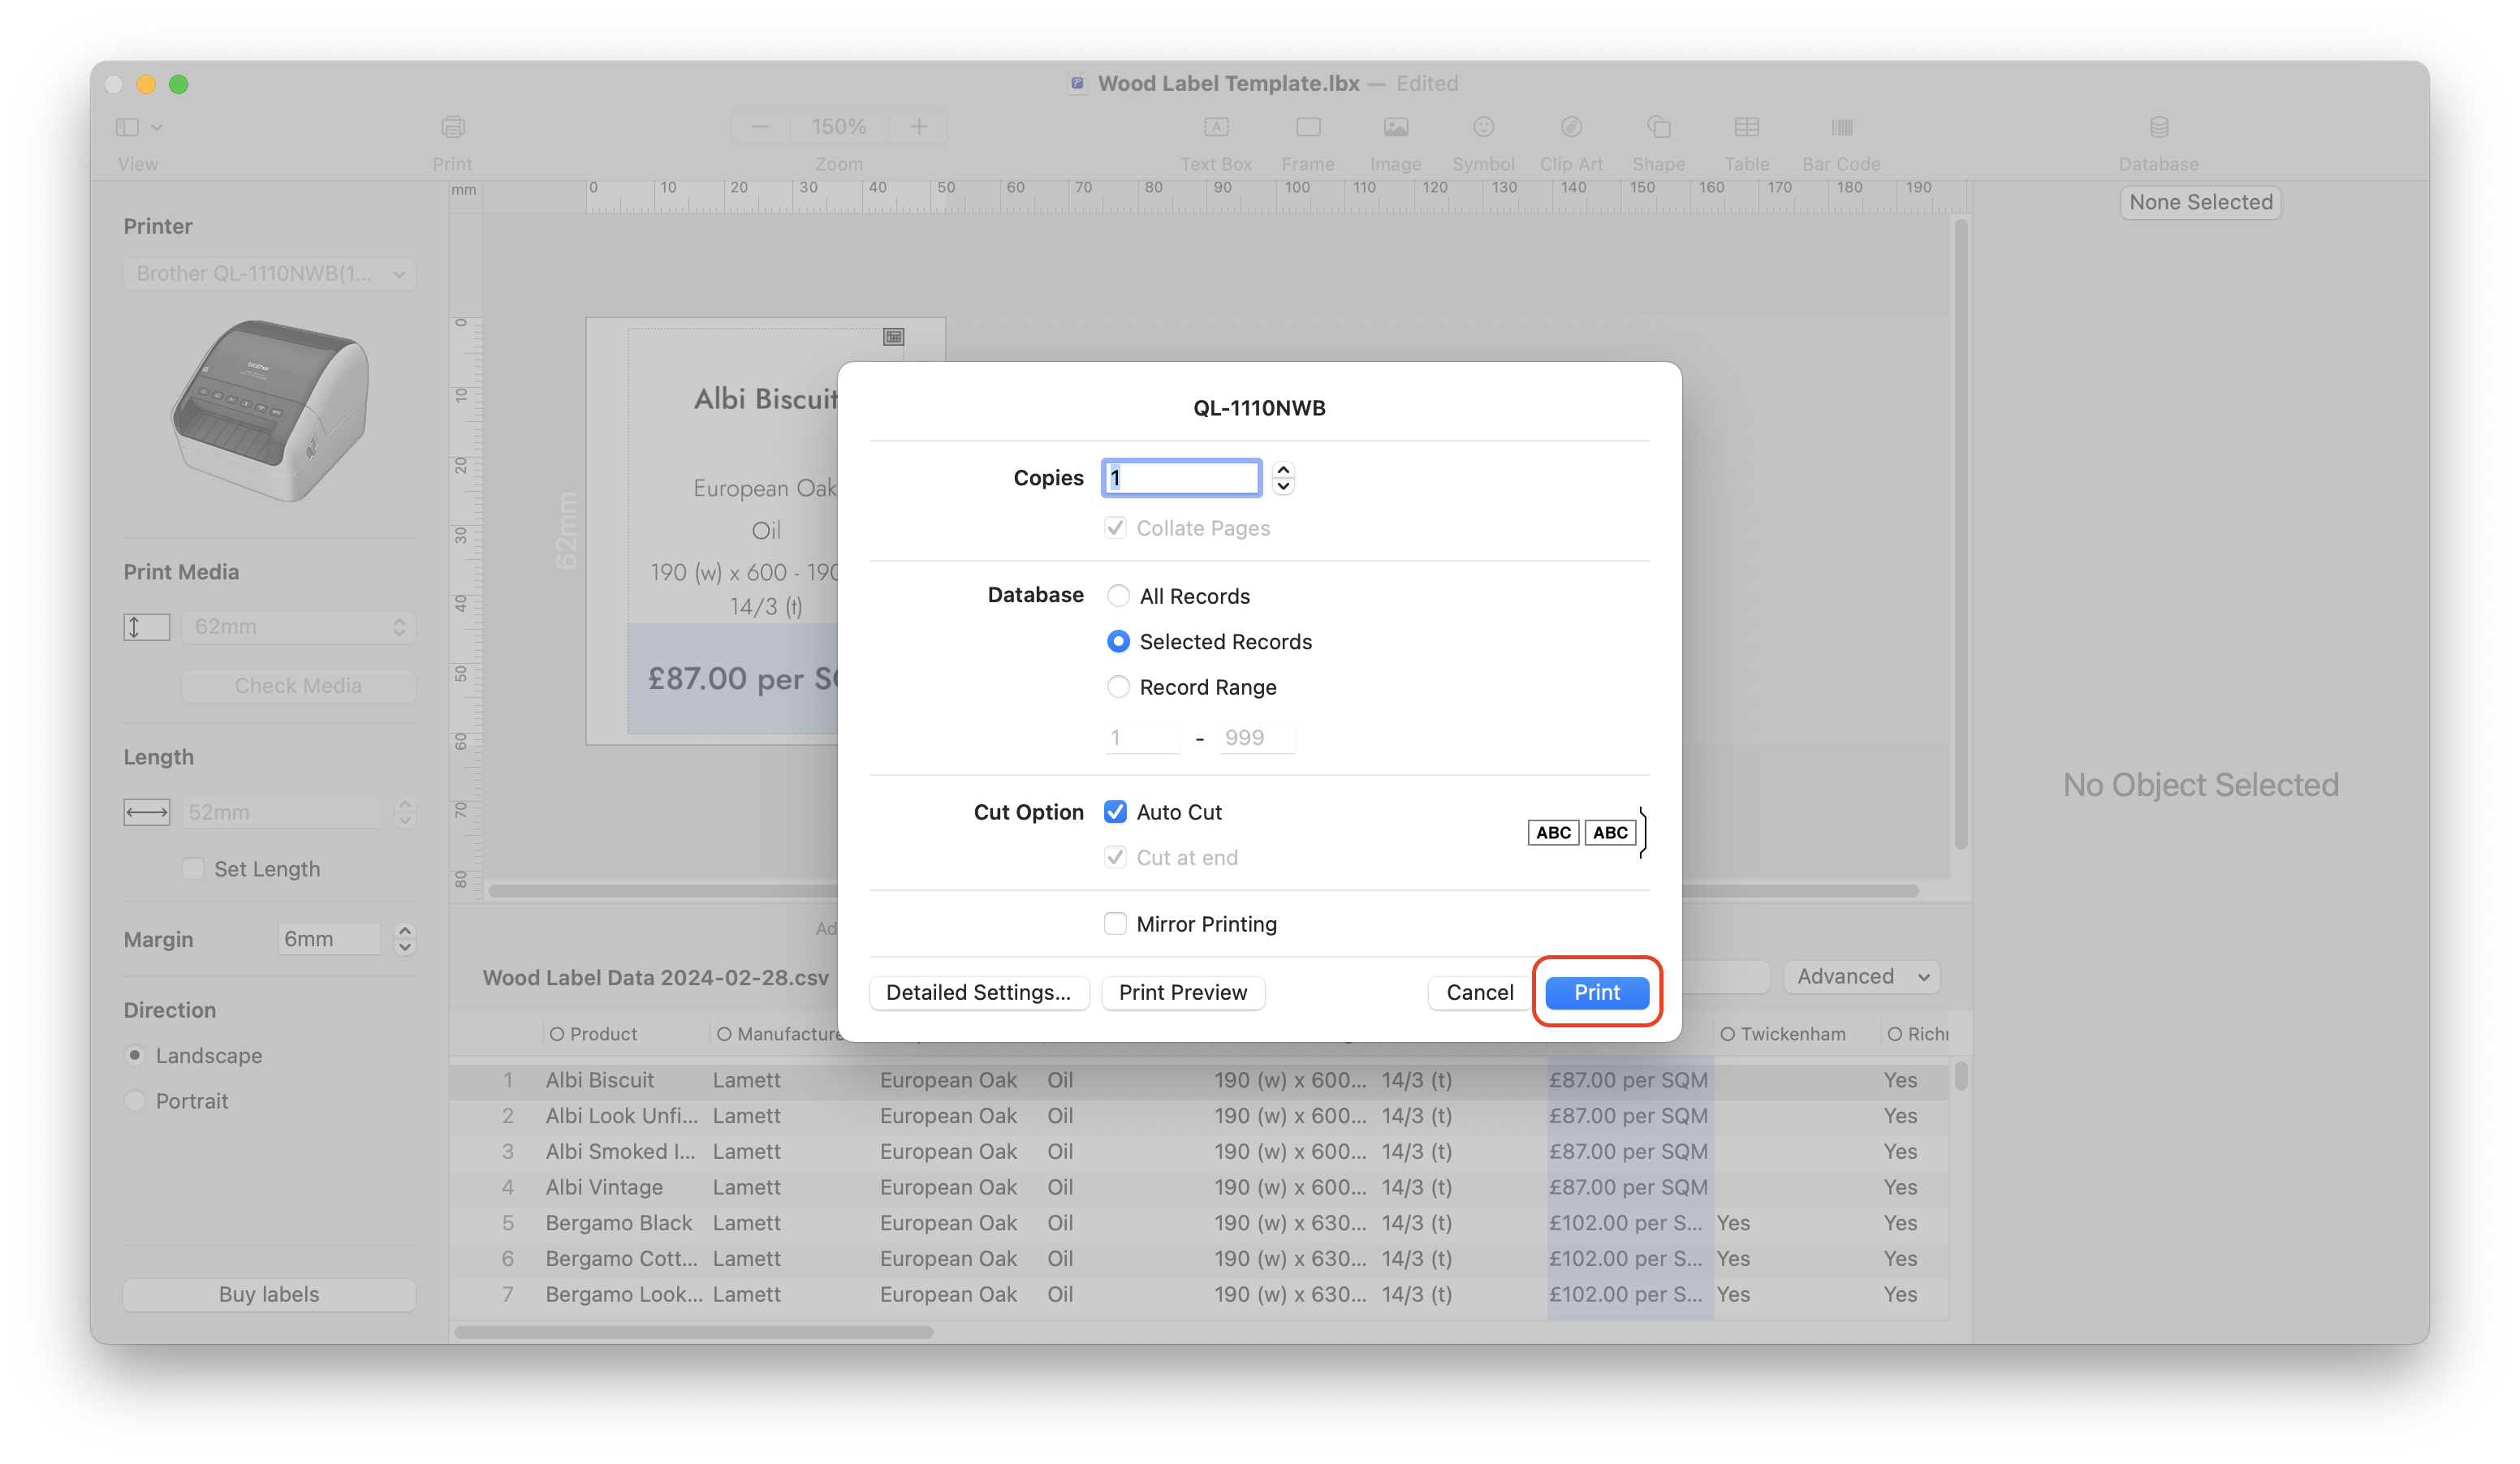Open the View sidebar dropdown chevron

click(x=157, y=128)
